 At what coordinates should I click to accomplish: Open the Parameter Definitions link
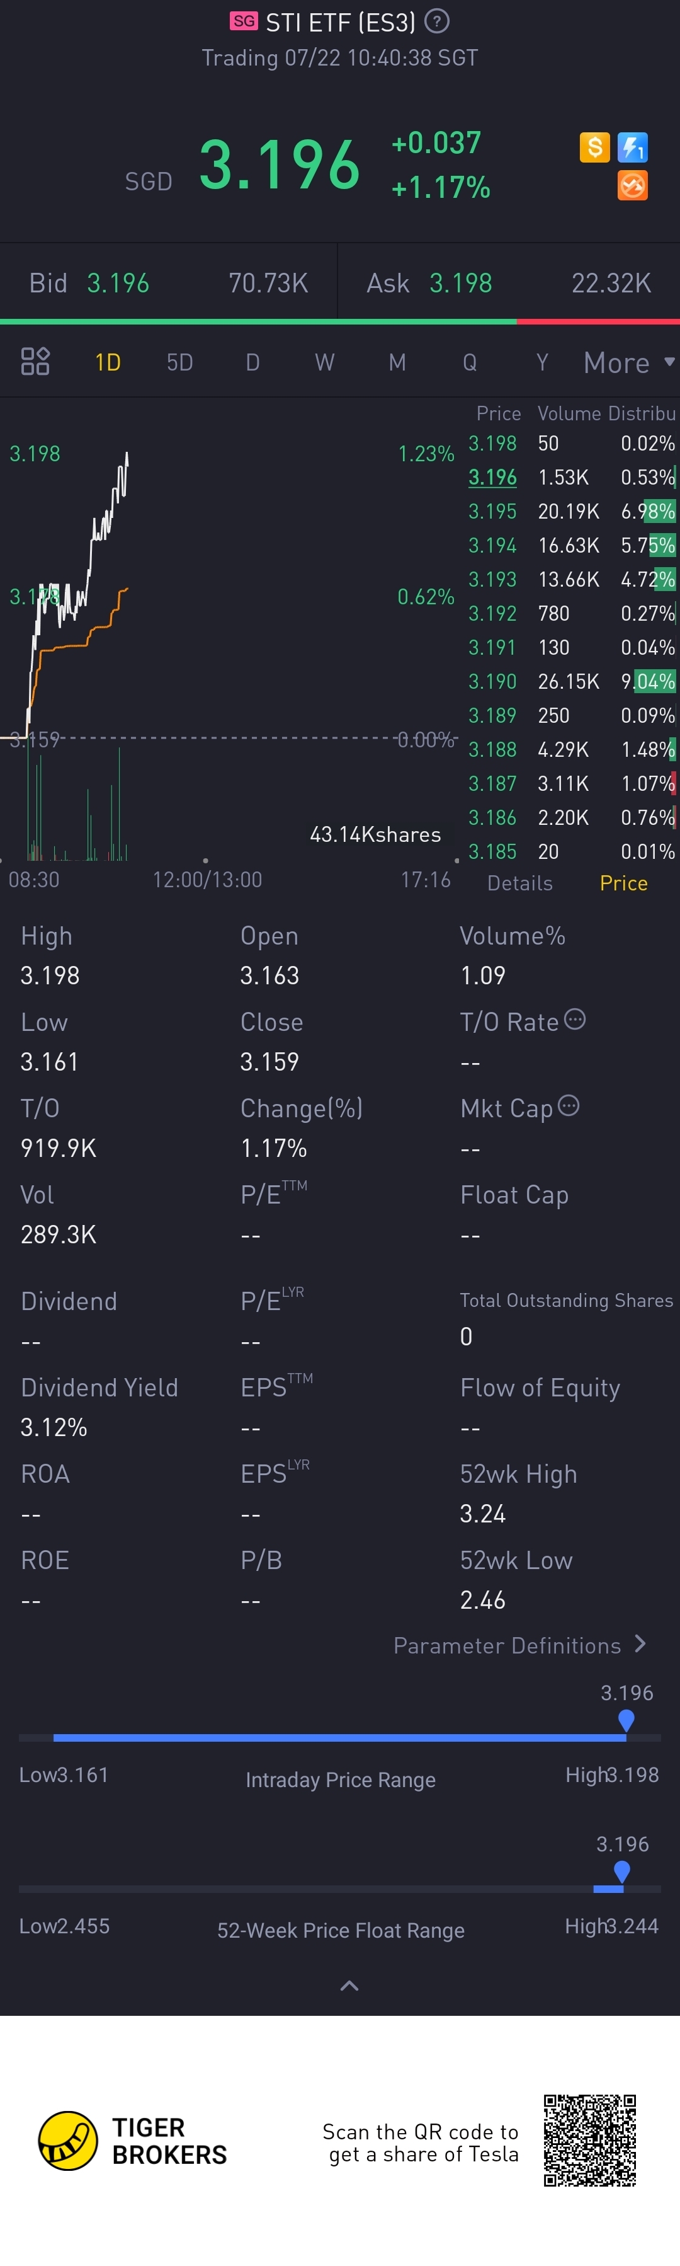point(507,1646)
